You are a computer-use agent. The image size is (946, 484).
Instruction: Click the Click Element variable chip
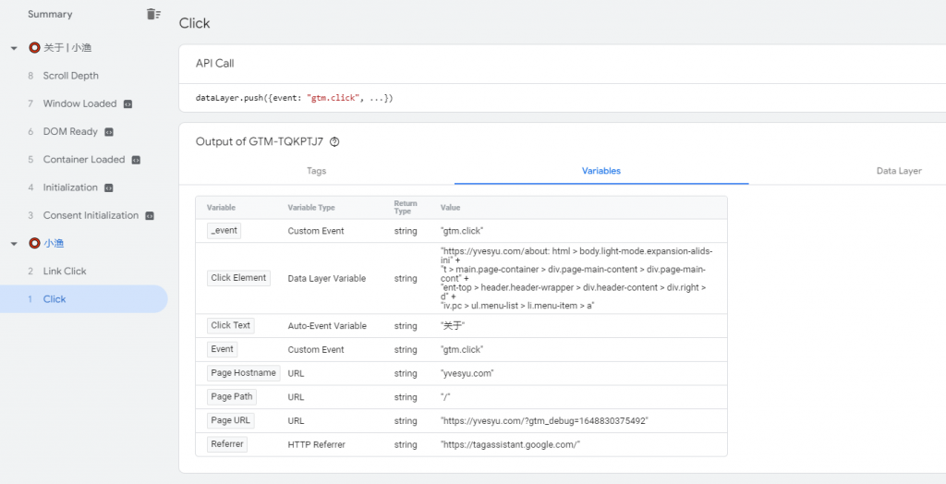(x=238, y=278)
